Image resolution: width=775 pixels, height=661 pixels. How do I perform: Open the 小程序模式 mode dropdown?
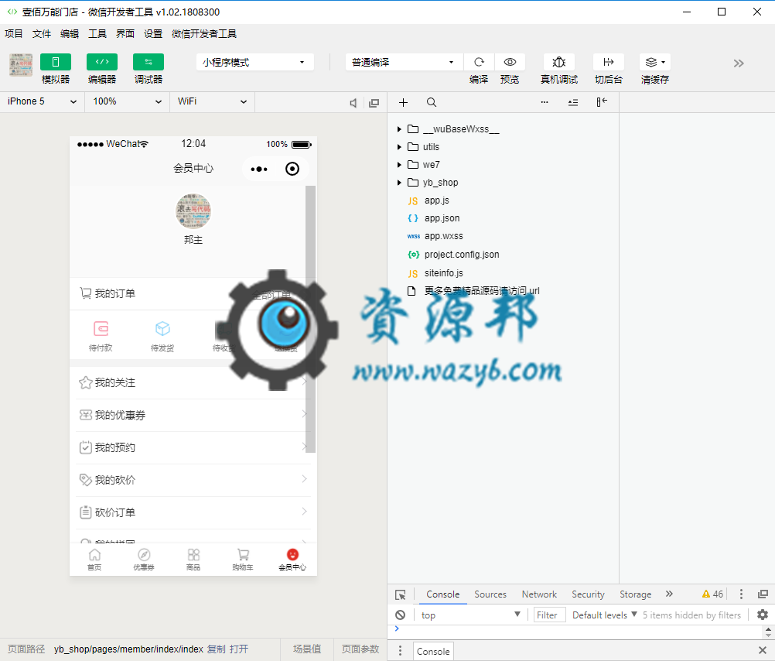[x=255, y=63]
